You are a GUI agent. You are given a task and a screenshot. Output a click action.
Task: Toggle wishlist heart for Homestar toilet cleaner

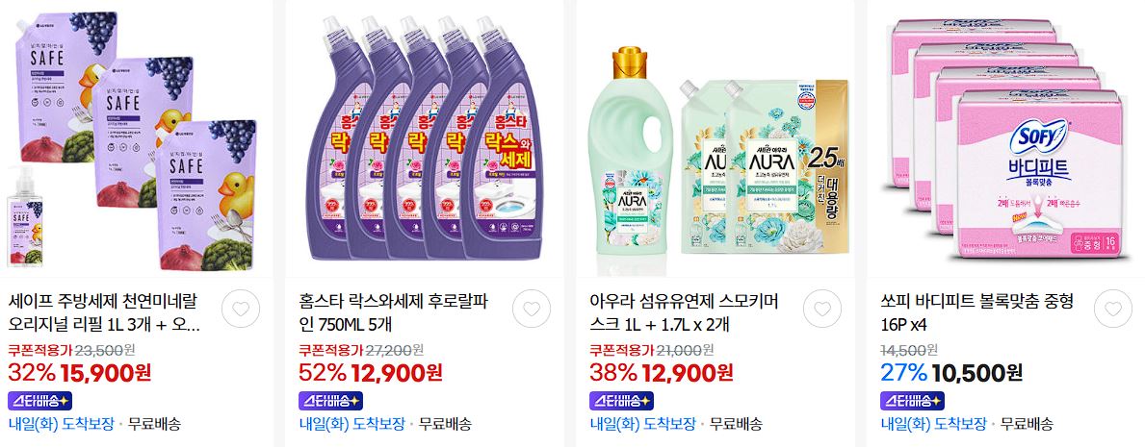click(x=531, y=310)
